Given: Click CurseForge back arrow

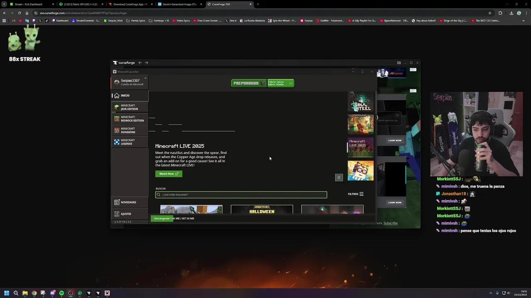Looking at the screenshot, I should (x=140, y=63).
